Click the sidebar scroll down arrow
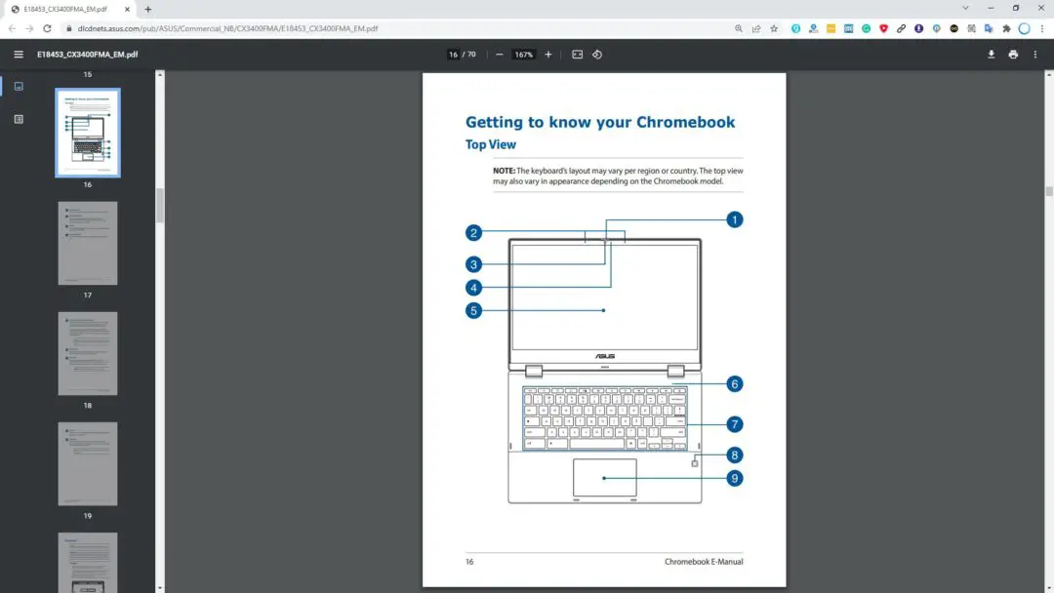 click(160, 588)
